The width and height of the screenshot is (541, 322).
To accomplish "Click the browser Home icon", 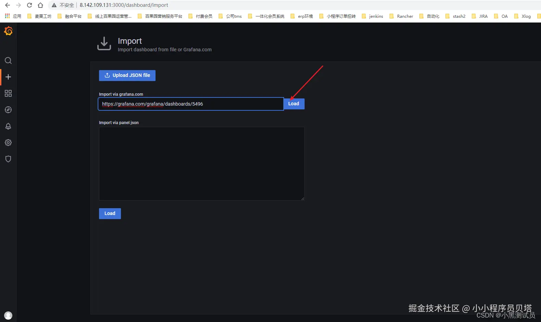I will tap(40, 5).
